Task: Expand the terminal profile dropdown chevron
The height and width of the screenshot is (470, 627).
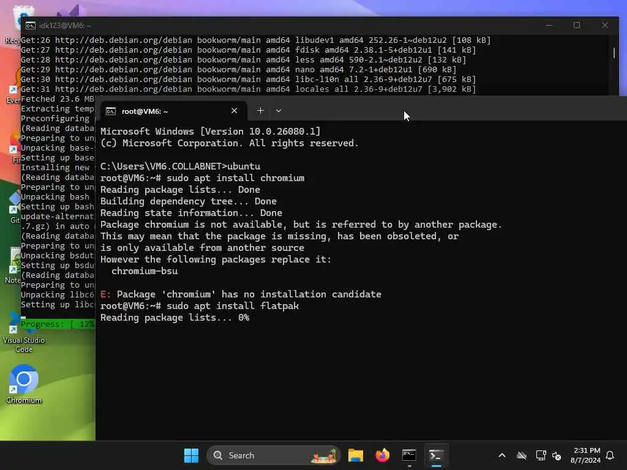Action: click(279, 111)
